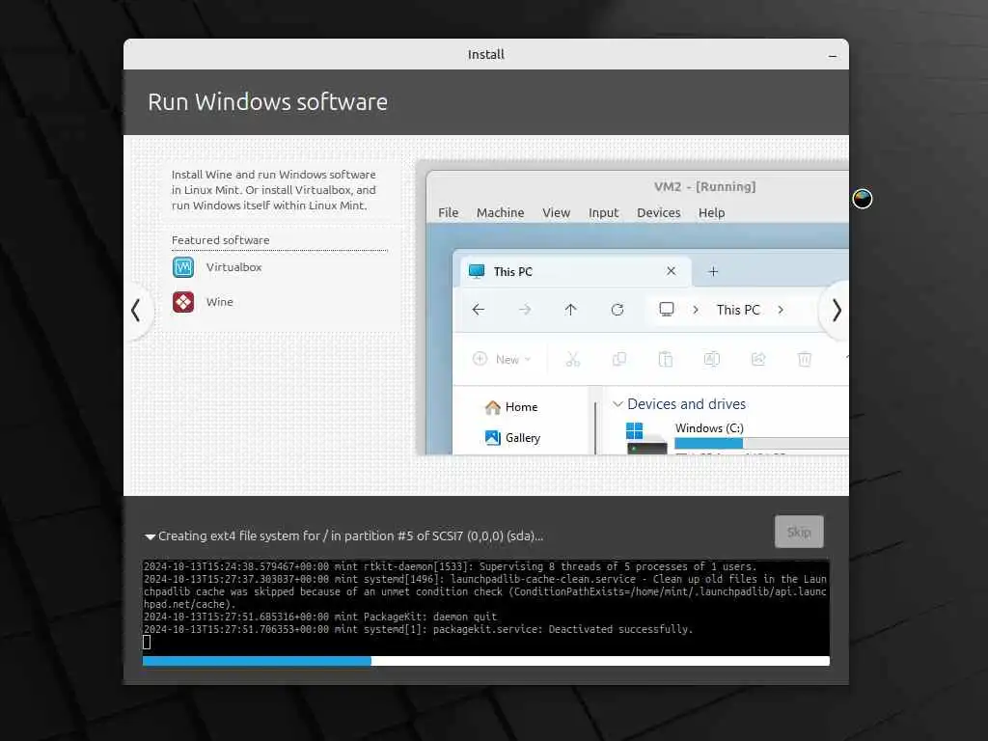The image size is (988, 741).
Task: Click the Creating ext4 file system status text
Action: pos(351,535)
